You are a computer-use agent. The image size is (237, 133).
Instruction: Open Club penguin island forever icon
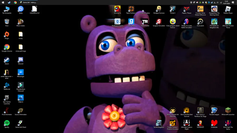click(x=173, y=23)
